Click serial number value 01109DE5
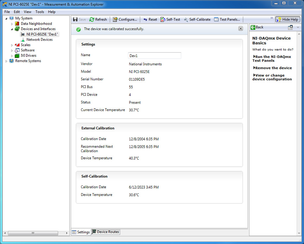304x244 pixels. 137,79
